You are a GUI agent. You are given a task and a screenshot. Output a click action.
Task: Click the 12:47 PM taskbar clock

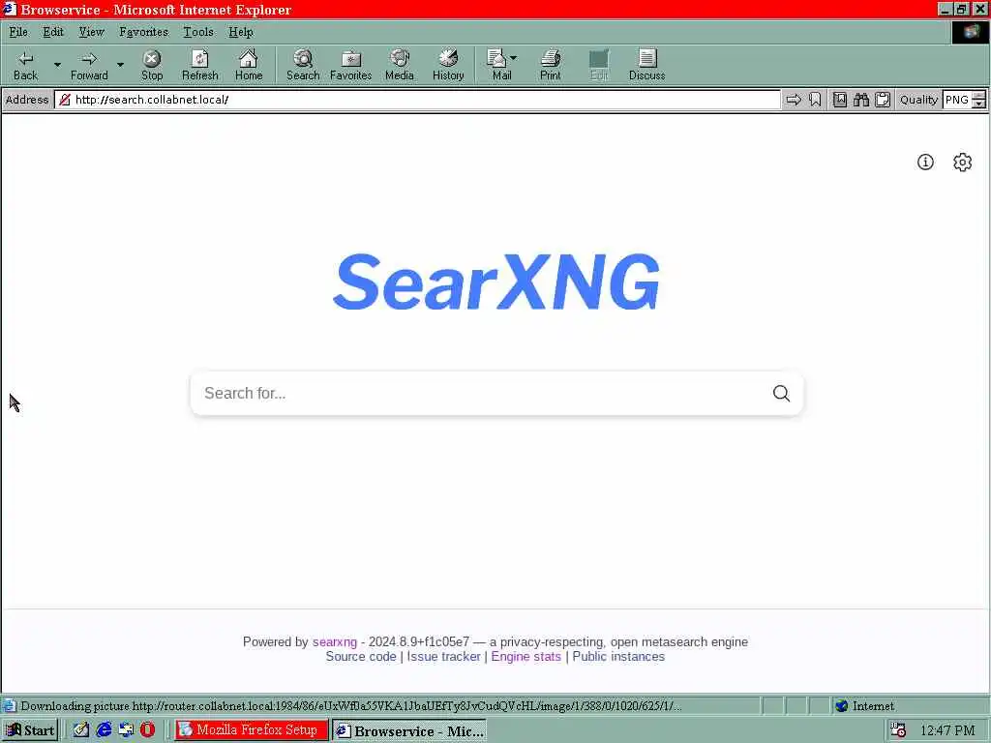coord(948,730)
